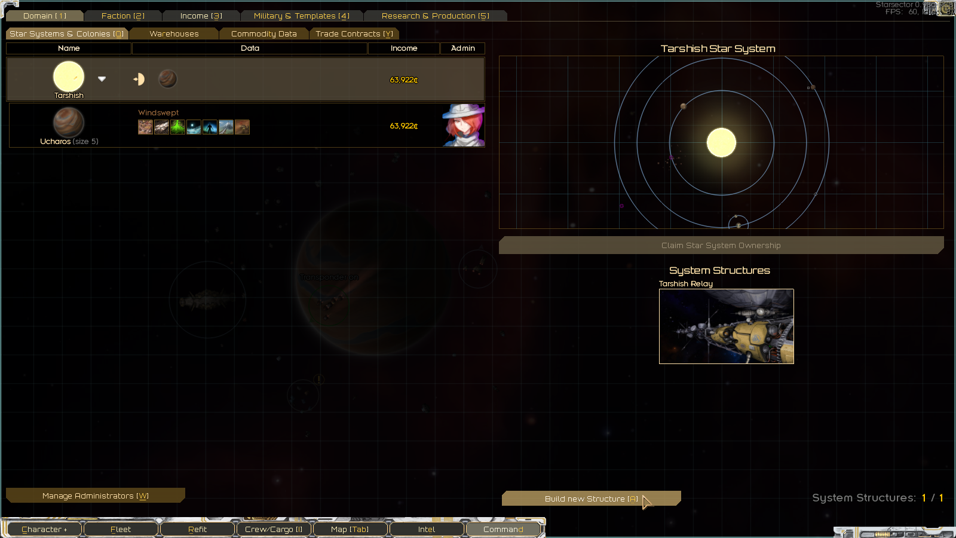The height and width of the screenshot is (538, 956).
Task: Click the green organics condition icon for Ucharos
Action: [177, 127]
